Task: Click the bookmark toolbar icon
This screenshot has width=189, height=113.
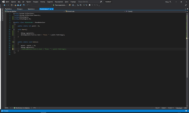Action: click(x=90, y=5)
